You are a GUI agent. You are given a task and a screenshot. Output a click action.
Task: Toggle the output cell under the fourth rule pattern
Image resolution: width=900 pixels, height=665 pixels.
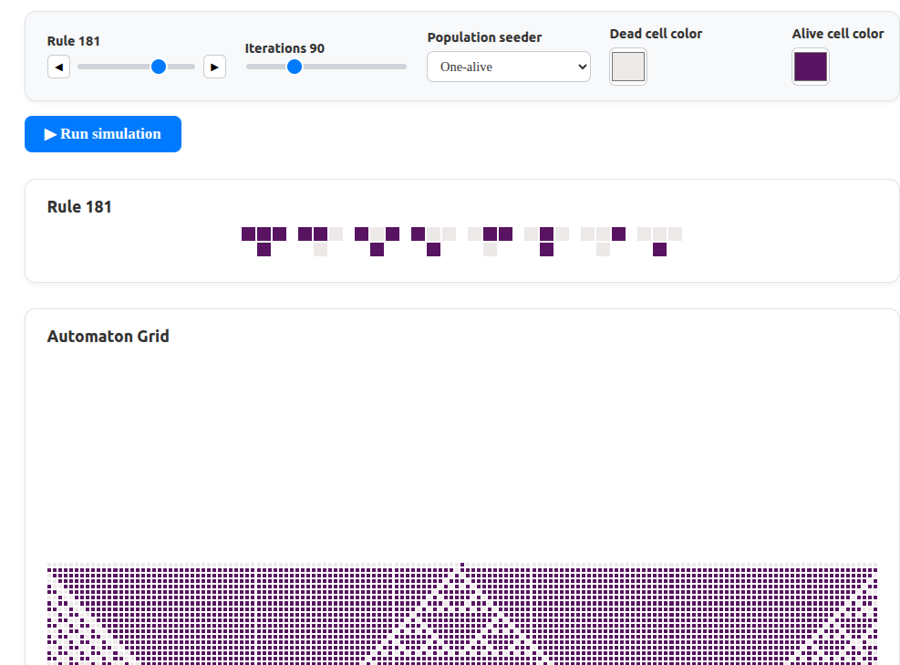click(431, 248)
